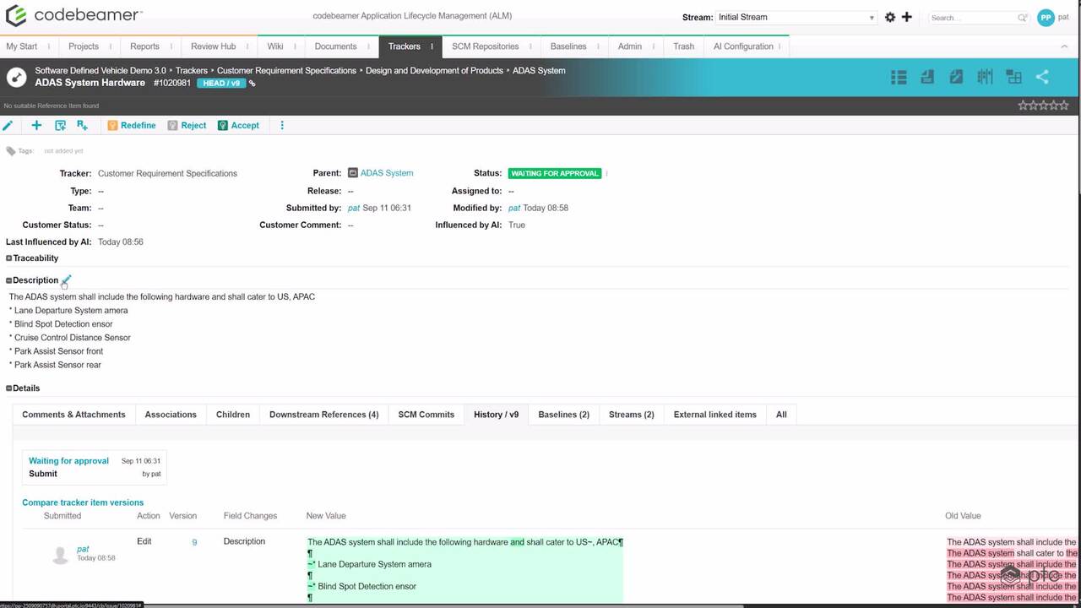
Task: Click the share icon in the header
Action: pos(1042,77)
